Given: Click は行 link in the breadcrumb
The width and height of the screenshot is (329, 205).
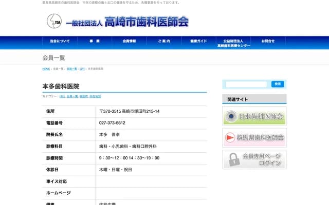Looking at the screenshot, I should coord(82,69).
